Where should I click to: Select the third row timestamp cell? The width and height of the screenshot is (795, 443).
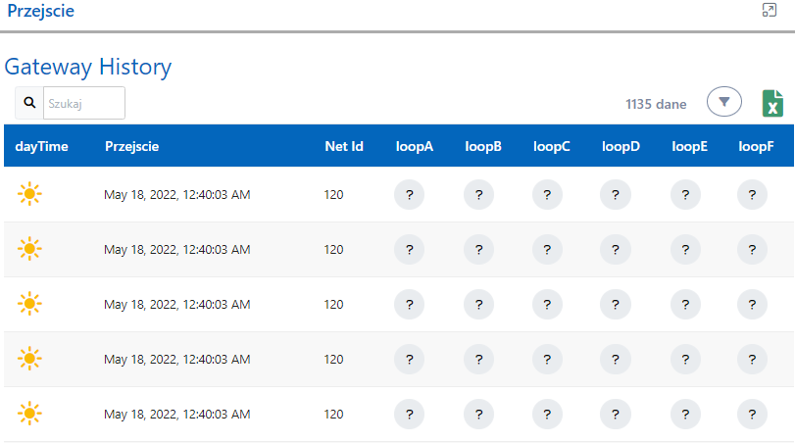click(177, 305)
